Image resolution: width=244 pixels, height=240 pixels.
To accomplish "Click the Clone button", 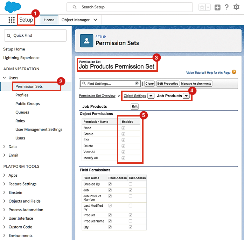I will pos(149,84).
